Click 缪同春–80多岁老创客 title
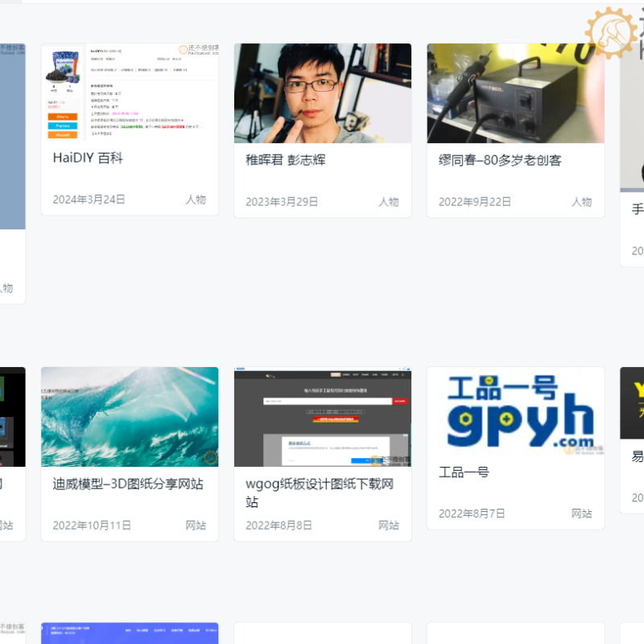The height and width of the screenshot is (644, 644). click(500, 159)
